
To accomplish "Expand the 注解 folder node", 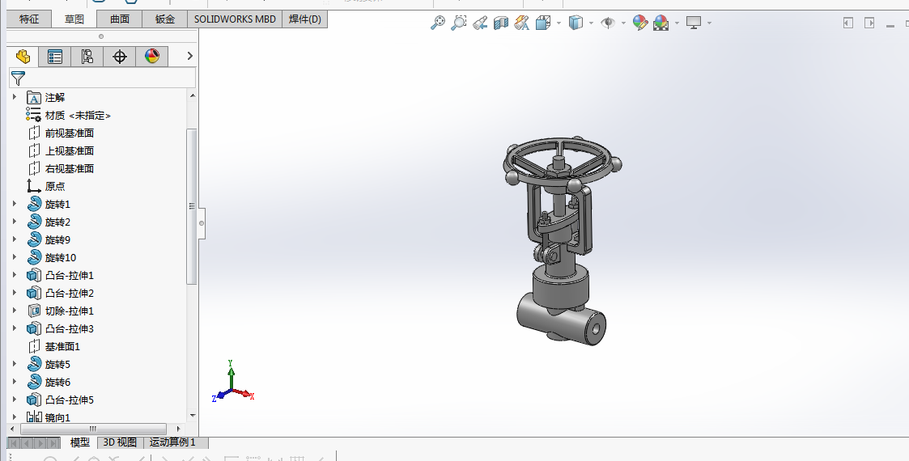I will [15, 97].
